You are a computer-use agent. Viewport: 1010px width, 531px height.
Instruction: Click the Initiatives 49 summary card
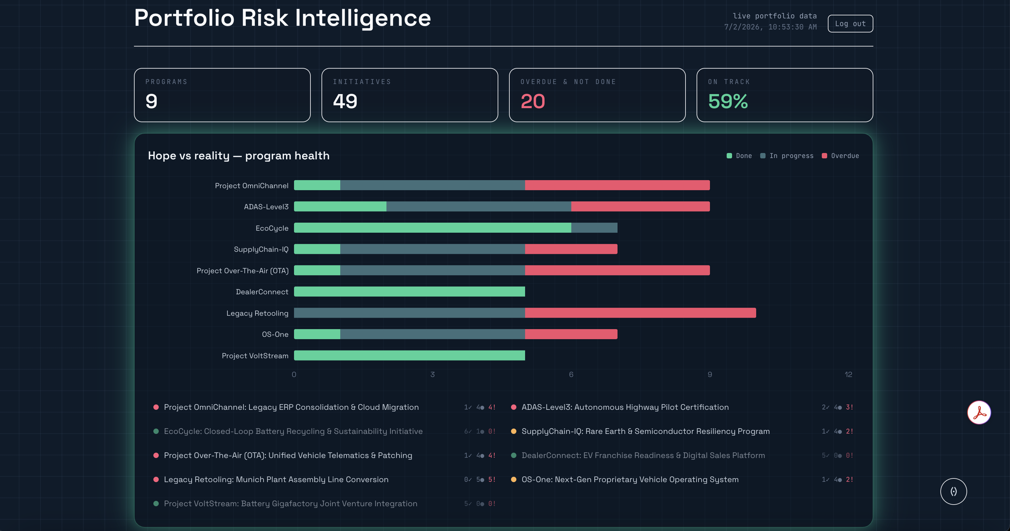pyautogui.click(x=409, y=95)
